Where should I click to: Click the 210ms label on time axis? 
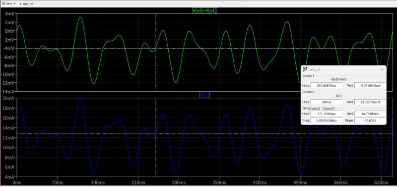138,182
